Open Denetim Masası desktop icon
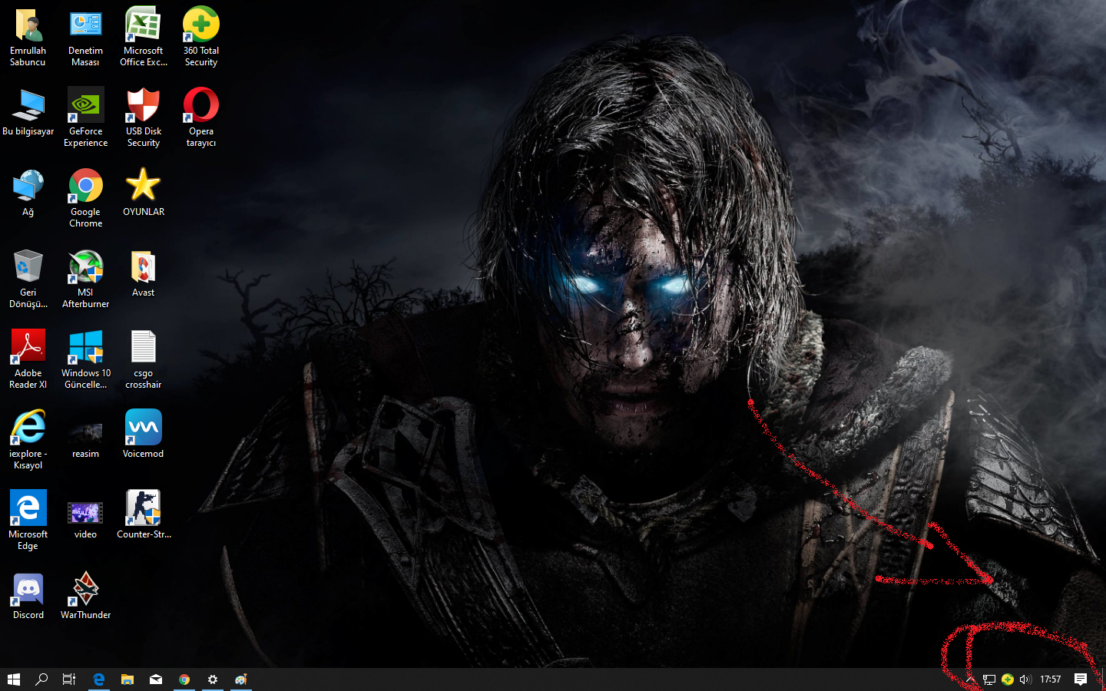 tap(85, 37)
